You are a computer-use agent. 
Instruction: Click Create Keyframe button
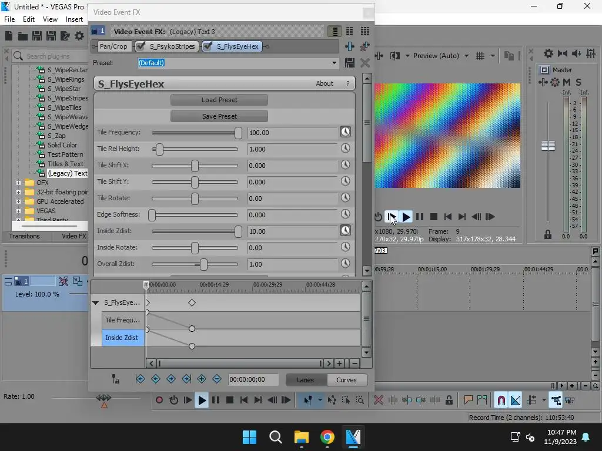pos(202,379)
